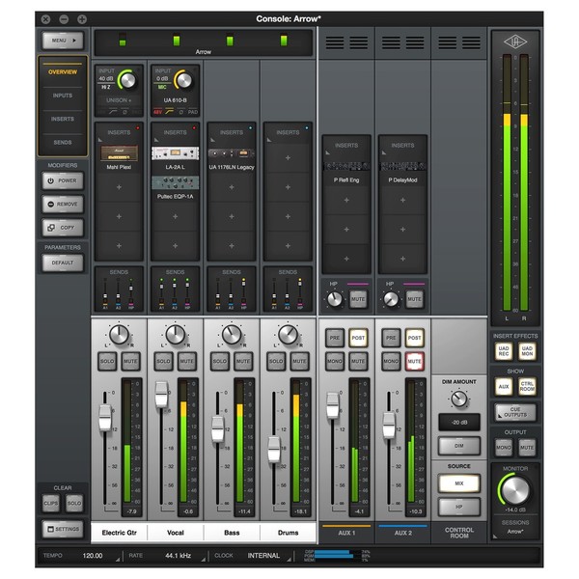Mute the Drums channel

[x=299, y=361]
